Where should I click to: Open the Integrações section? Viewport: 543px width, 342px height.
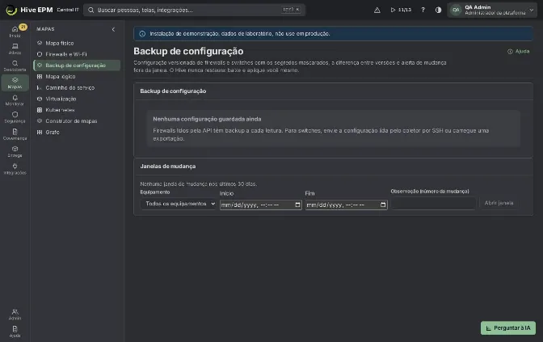click(15, 169)
